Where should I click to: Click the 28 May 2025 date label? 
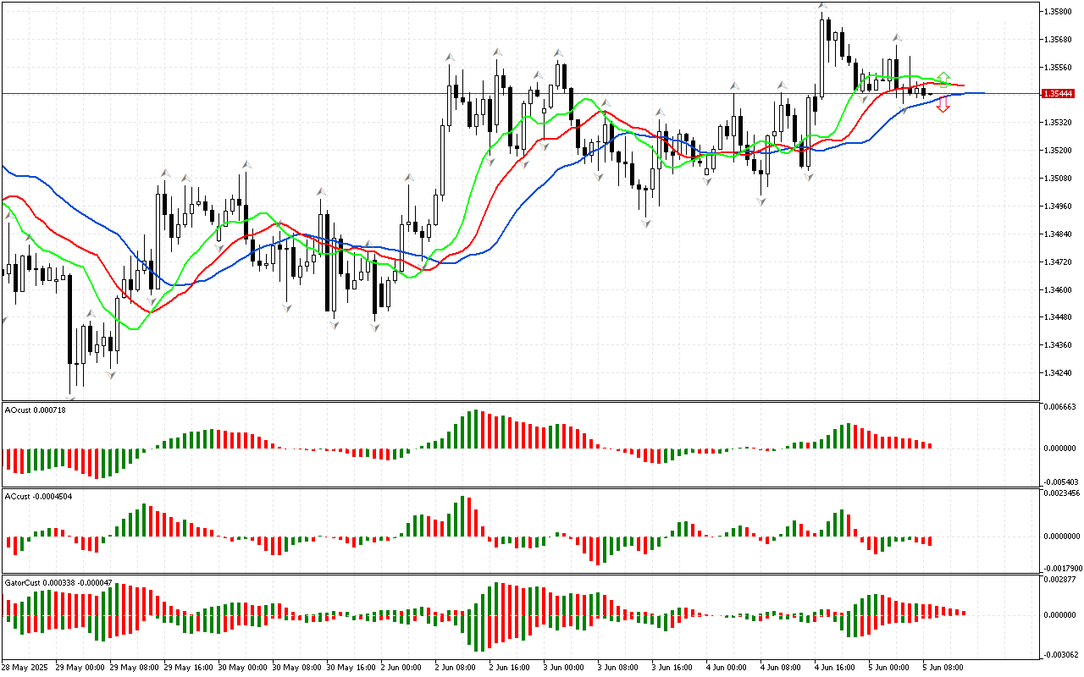click(x=26, y=667)
